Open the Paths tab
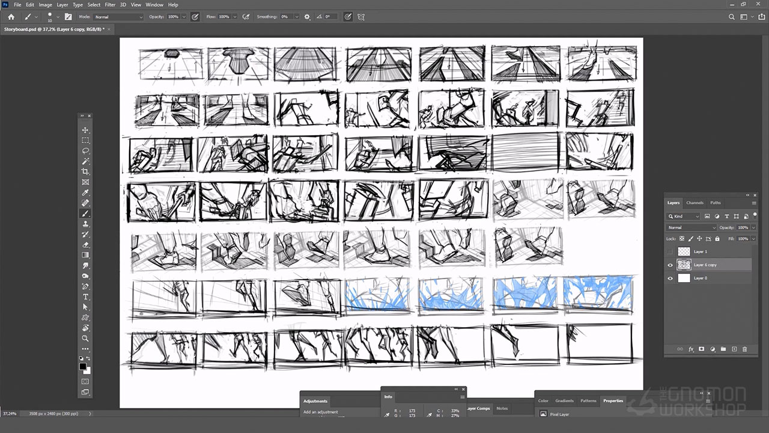 pyautogui.click(x=715, y=203)
